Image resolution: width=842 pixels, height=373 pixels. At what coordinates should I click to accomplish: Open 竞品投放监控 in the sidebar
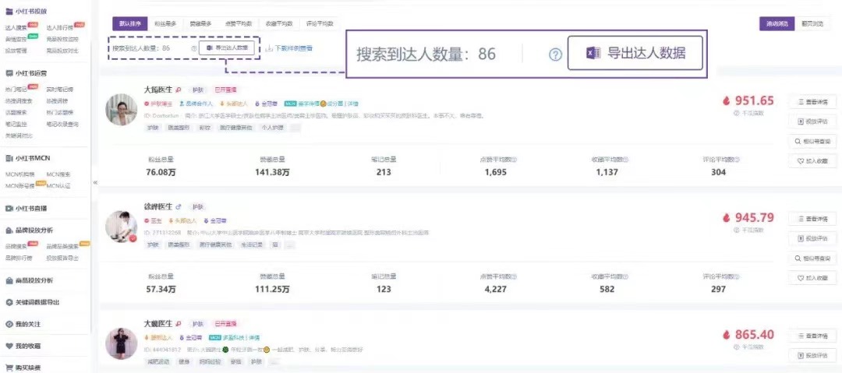(x=62, y=39)
